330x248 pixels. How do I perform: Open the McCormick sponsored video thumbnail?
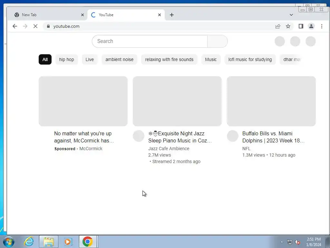83,101
